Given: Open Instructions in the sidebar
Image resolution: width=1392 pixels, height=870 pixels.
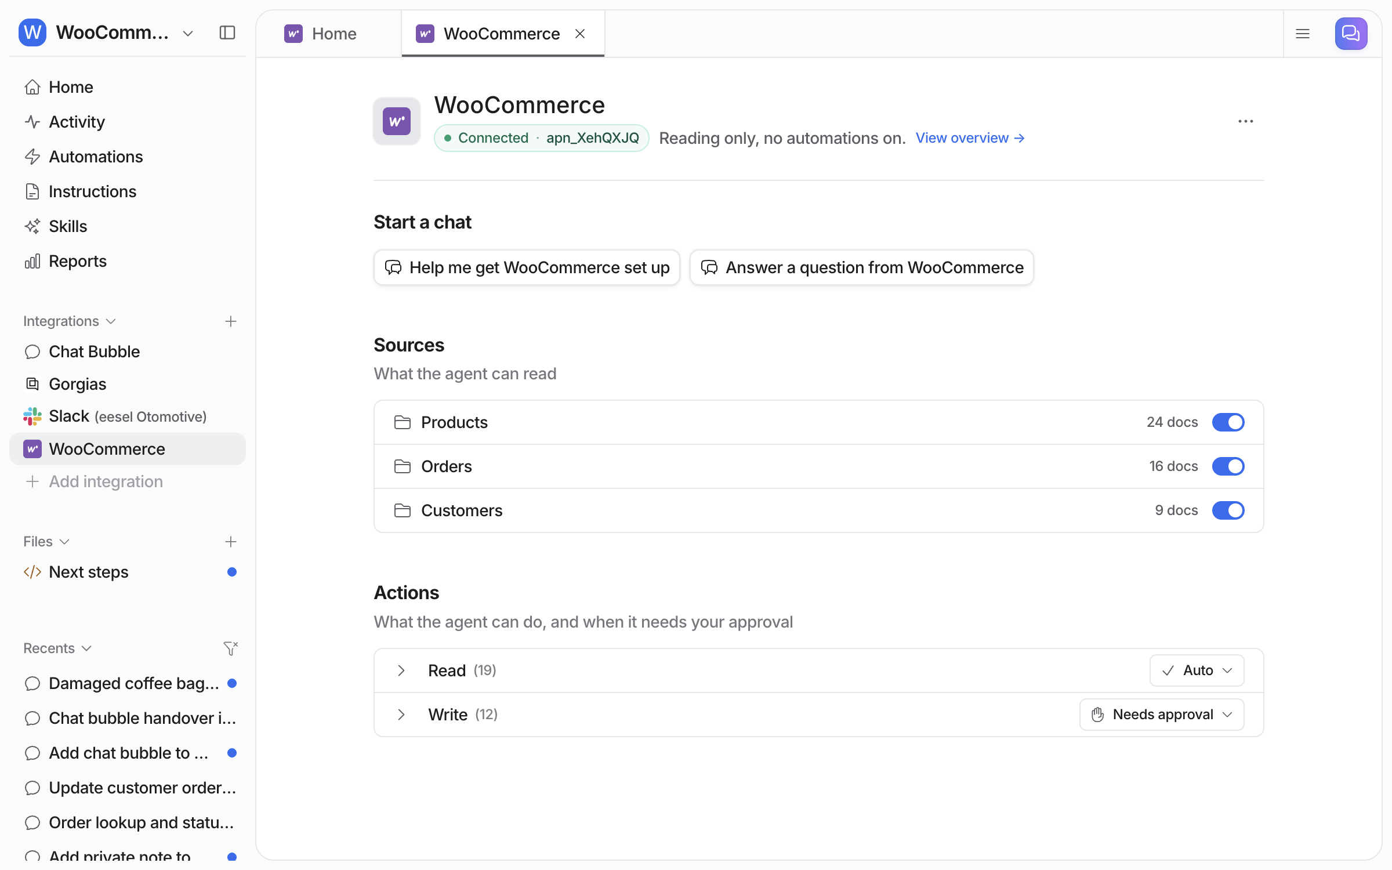Looking at the screenshot, I should tap(128, 191).
